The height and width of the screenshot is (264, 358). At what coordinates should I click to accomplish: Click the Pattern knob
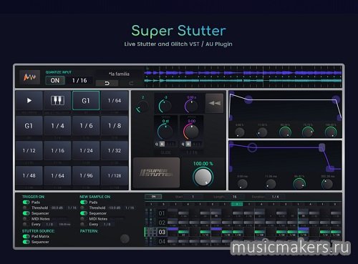(x=125, y=238)
